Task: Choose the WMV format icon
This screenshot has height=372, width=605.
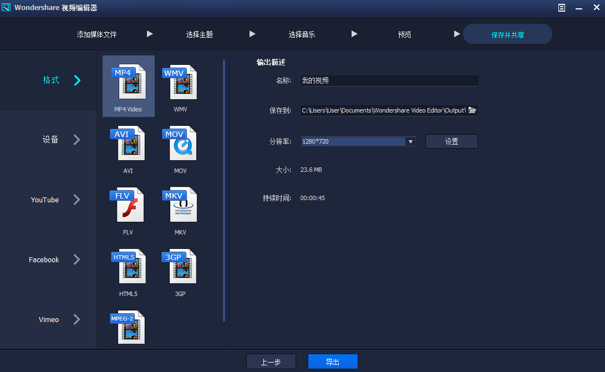Action: coord(180,82)
